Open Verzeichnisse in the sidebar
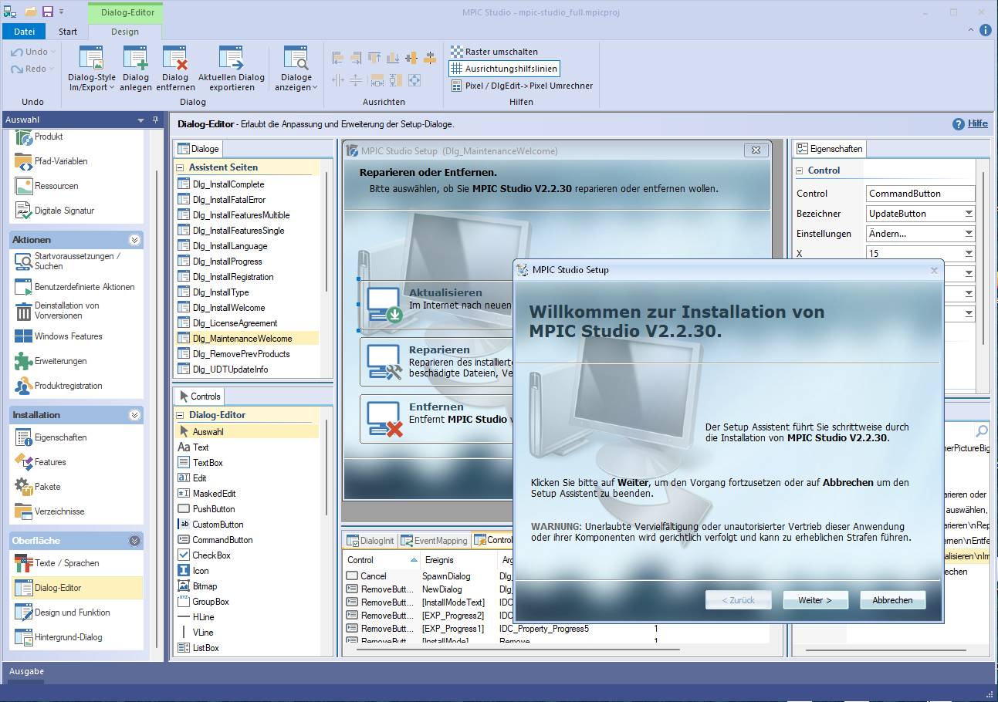998x702 pixels. pos(59,511)
